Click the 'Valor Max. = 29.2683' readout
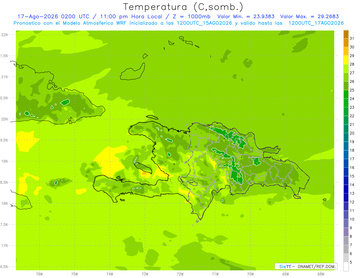 click(x=309, y=17)
